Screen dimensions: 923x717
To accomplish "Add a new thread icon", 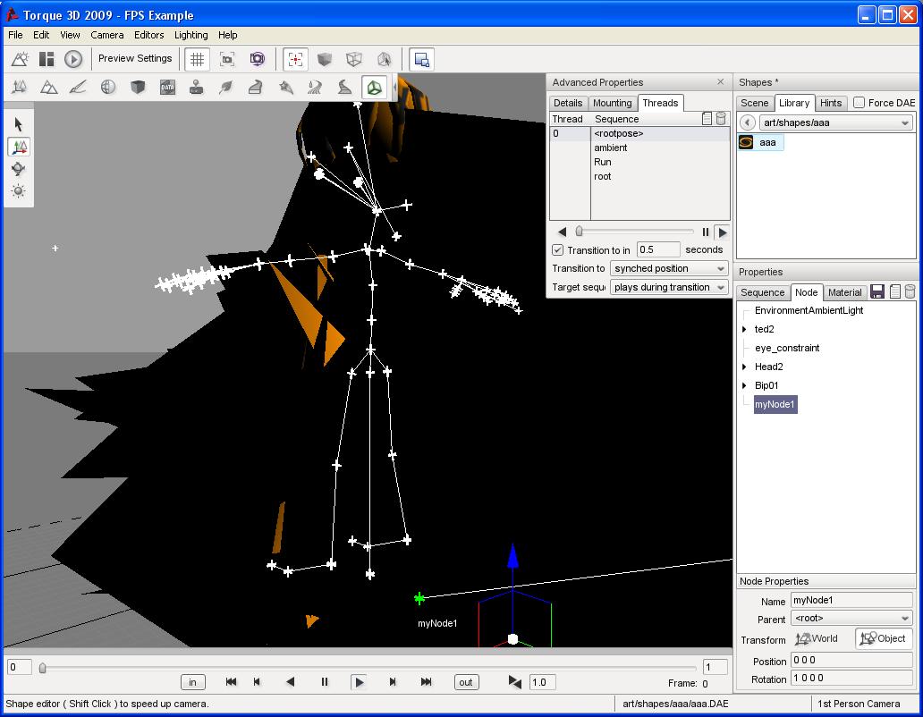I will click(x=707, y=118).
